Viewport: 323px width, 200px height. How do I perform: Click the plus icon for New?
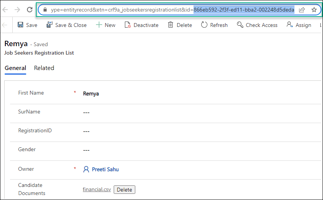(x=99, y=25)
